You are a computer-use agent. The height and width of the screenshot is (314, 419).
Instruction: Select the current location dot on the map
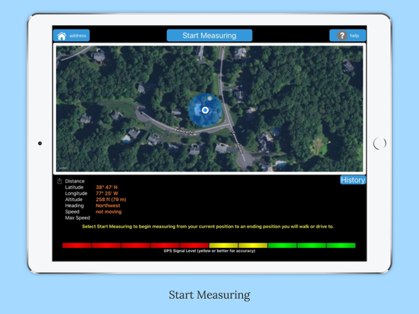(205, 110)
